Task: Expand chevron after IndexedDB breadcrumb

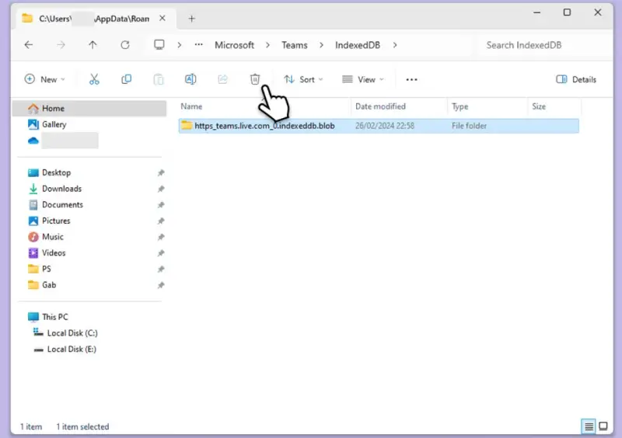Action: pyautogui.click(x=395, y=45)
